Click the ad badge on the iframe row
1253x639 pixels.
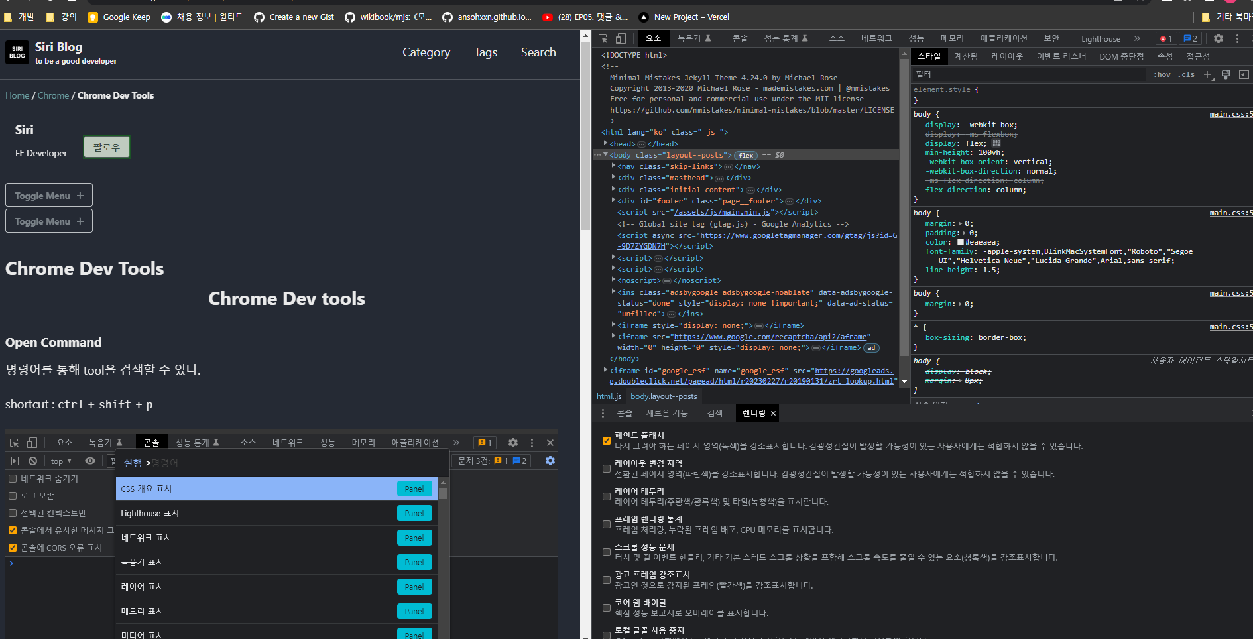click(x=871, y=348)
